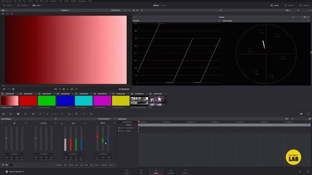Image resolution: width=312 pixels, height=175 pixels.
Task: Open the Primaries Bars mode dropdown
Action: coord(105,119)
